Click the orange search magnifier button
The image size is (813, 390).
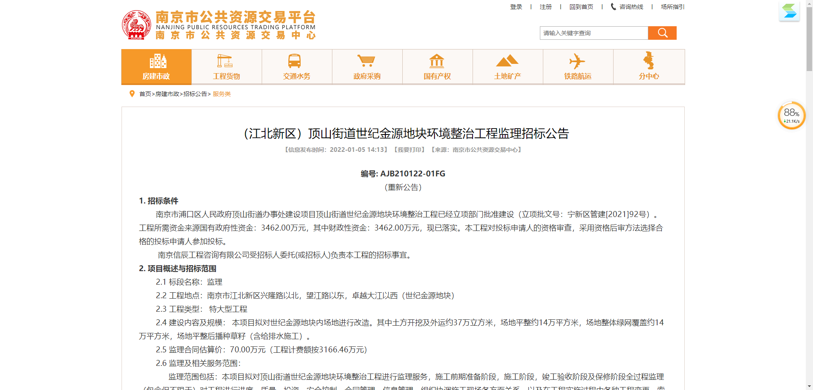point(662,33)
